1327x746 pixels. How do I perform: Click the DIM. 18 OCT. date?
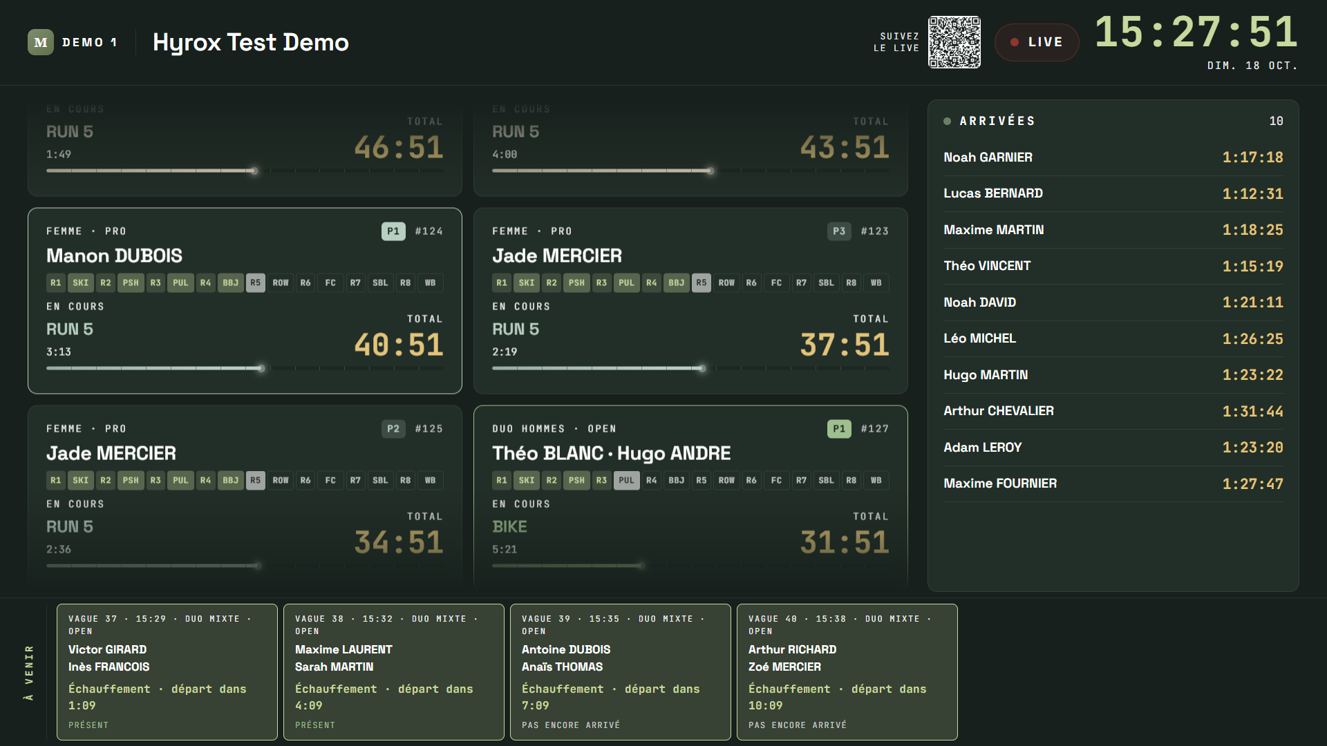(1252, 66)
